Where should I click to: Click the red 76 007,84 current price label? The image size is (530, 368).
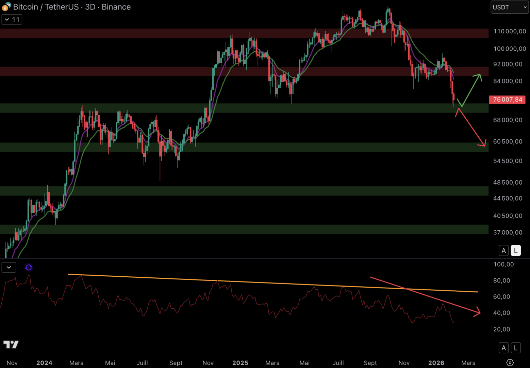(507, 99)
